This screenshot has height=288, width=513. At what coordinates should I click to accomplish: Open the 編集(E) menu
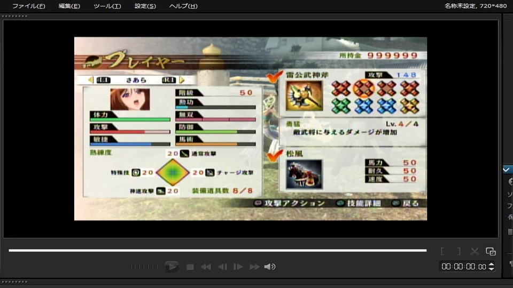click(x=69, y=6)
